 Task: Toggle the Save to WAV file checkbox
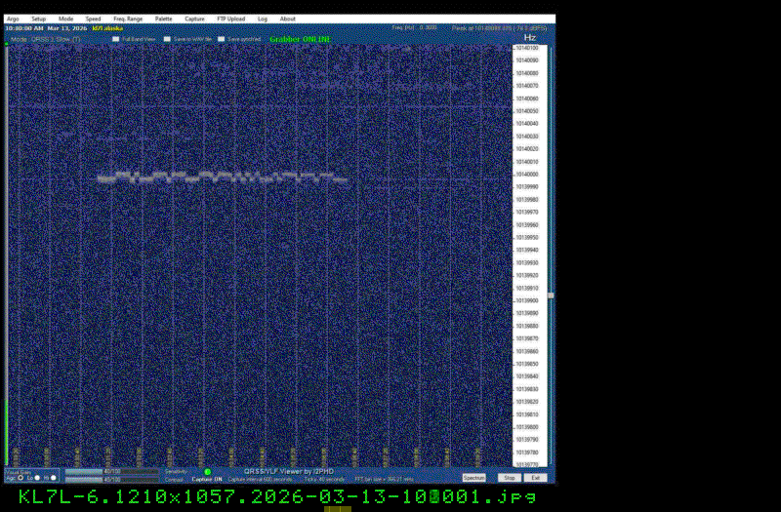click(x=167, y=39)
